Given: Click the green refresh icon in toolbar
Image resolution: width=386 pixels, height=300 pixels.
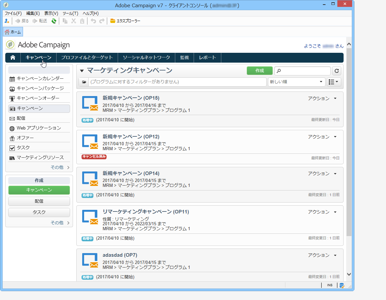Looking at the screenshot, I should [x=54, y=21].
